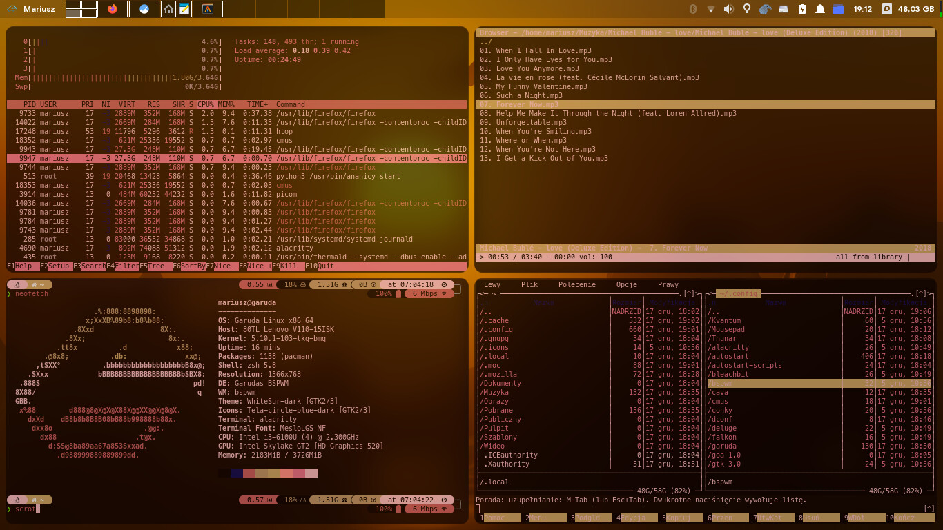Toggle the night light lightbulb in the tray
The width and height of the screenshot is (943, 530).
747,9
